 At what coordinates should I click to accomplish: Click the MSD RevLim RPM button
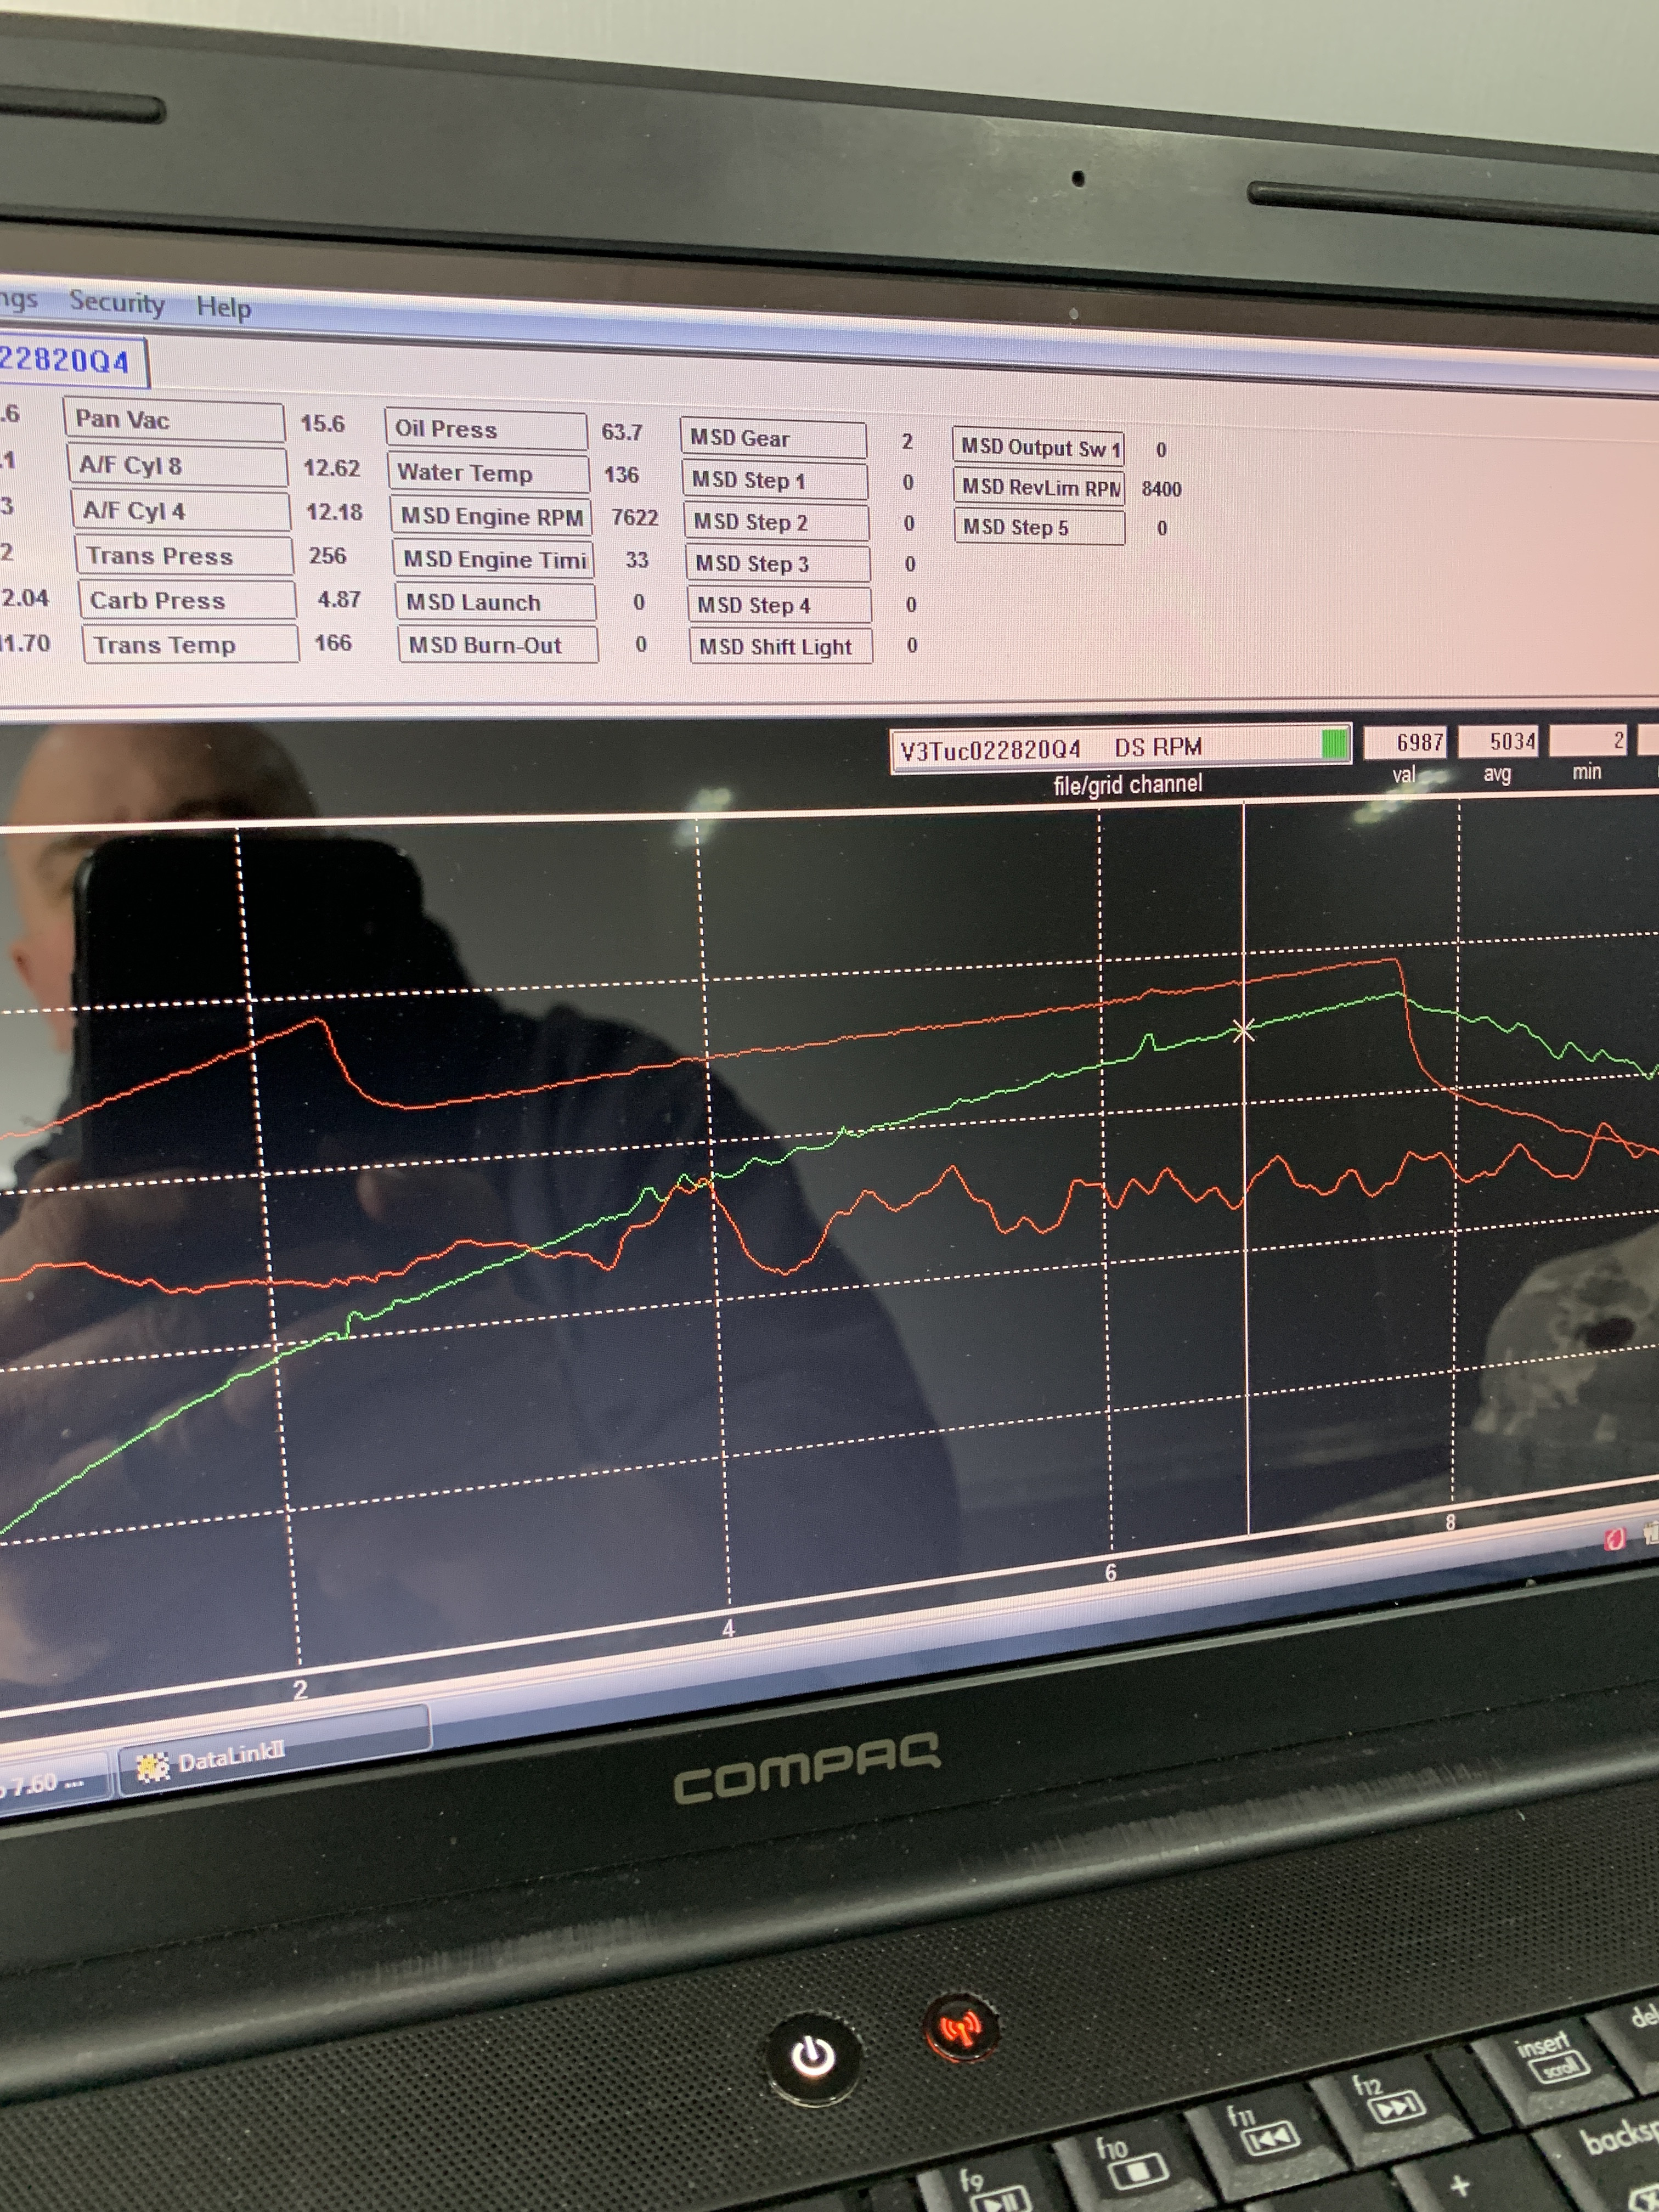(1039, 487)
